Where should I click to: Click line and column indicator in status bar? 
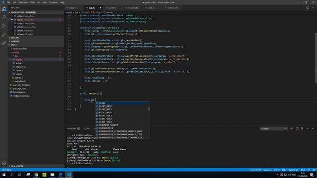point(255,170)
